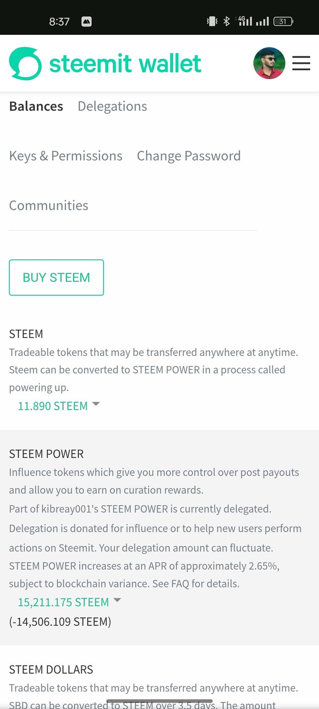Click the Steemit speech-bubble logo icon
The height and width of the screenshot is (709, 319).
pos(25,63)
